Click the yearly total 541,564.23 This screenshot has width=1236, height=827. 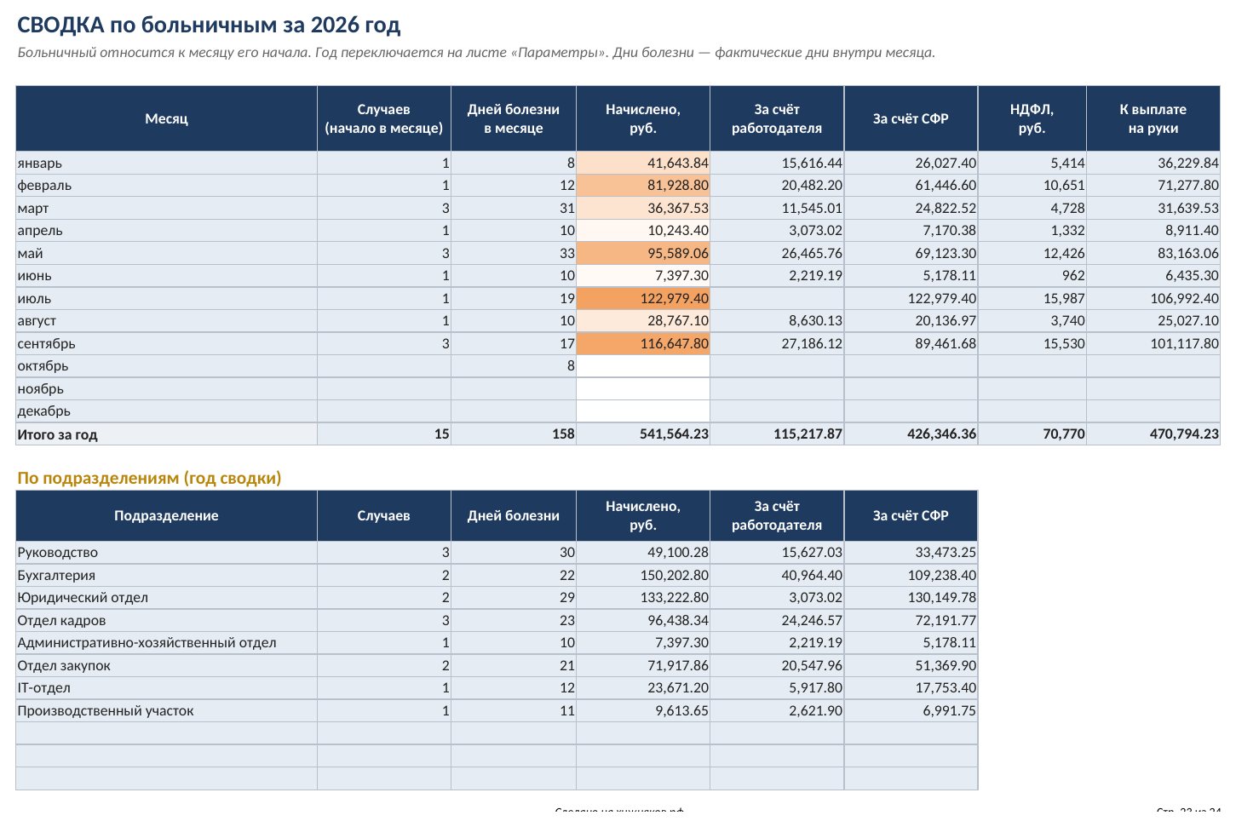pos(643,434)
